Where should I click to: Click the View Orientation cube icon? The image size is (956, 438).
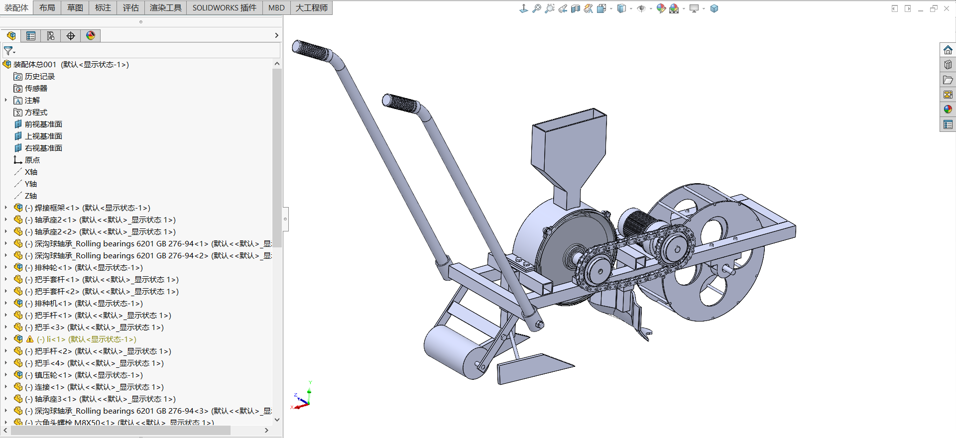pos(601,8)
